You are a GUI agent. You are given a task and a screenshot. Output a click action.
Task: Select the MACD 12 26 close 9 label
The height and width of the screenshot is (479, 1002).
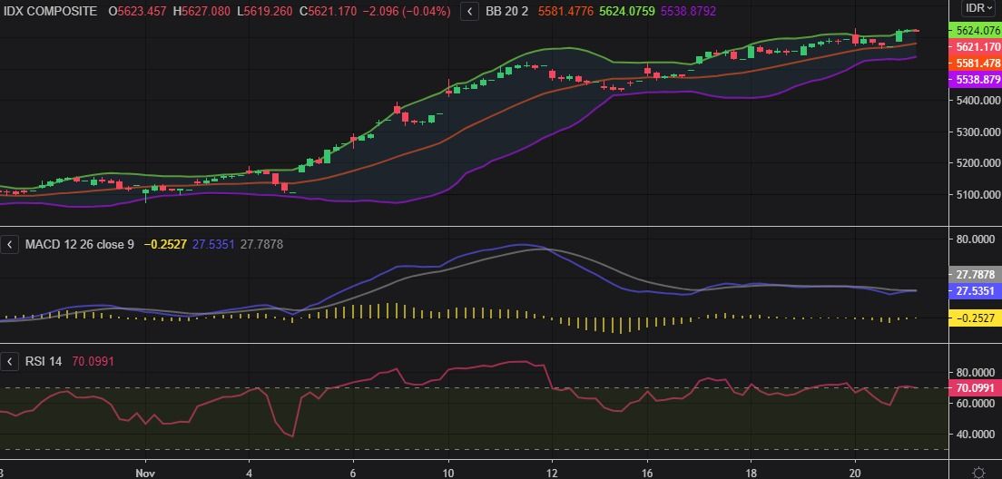click(80, 245)
